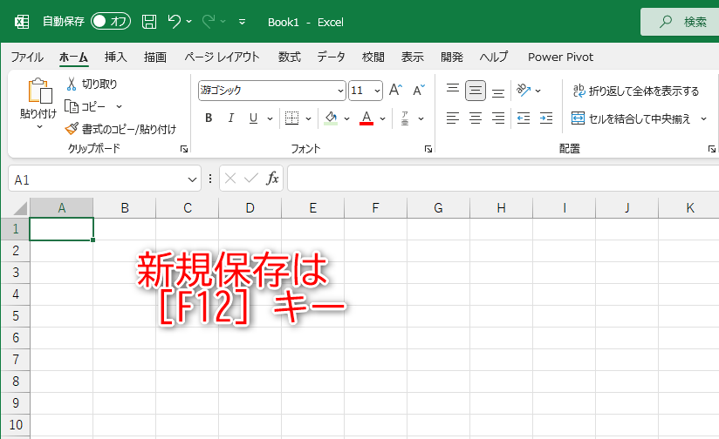Open merge options arrow beside セルを結合して中央揃え
Viewport: 719px width, 439px height.
[x=704, y=118]
